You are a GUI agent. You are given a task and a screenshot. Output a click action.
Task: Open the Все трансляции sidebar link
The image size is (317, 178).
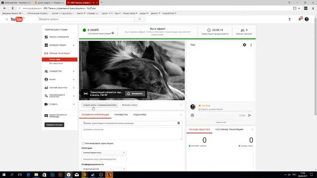[x=56, y=63]
